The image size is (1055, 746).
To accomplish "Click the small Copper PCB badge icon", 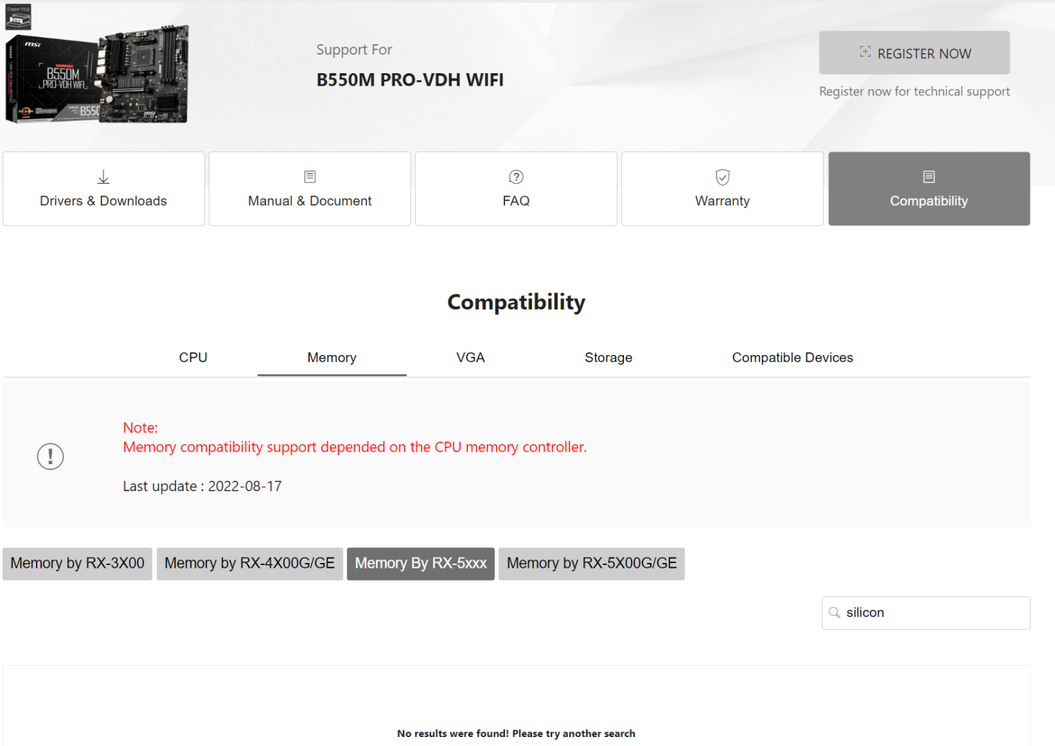I will [x=18, y=17].
